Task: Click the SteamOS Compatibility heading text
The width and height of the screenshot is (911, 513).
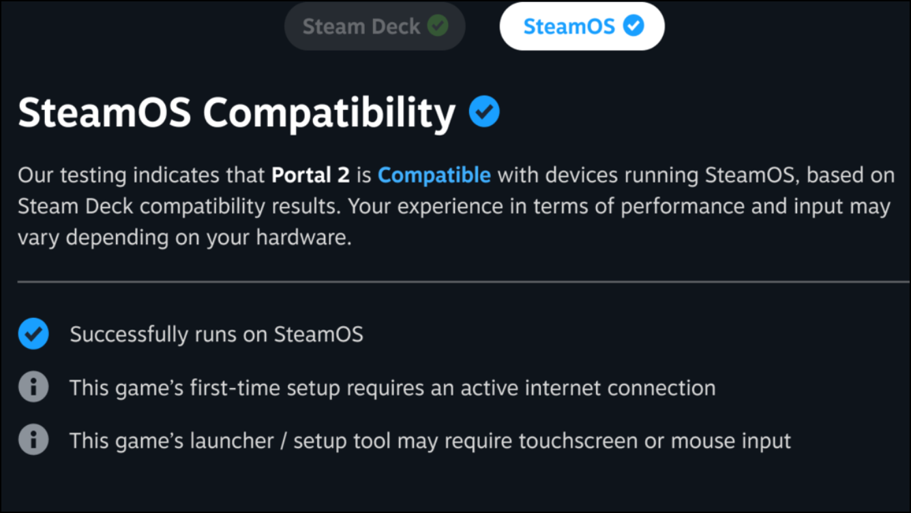Action: pos(237,113)
